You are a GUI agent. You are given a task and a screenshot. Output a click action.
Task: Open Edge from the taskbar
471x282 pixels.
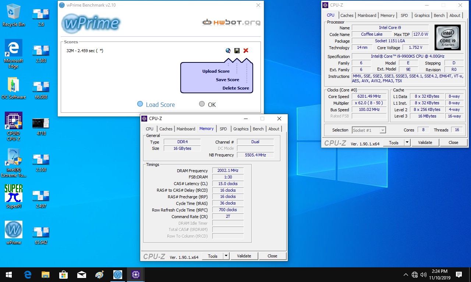click(x=28, y=275)
